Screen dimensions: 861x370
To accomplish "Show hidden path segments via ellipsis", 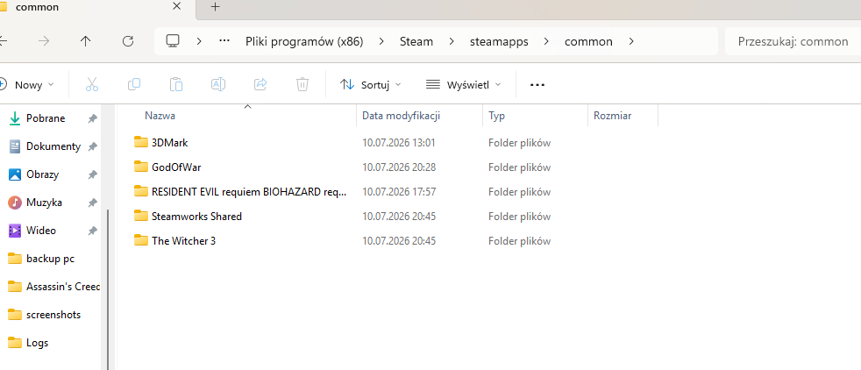I will 224,41.
